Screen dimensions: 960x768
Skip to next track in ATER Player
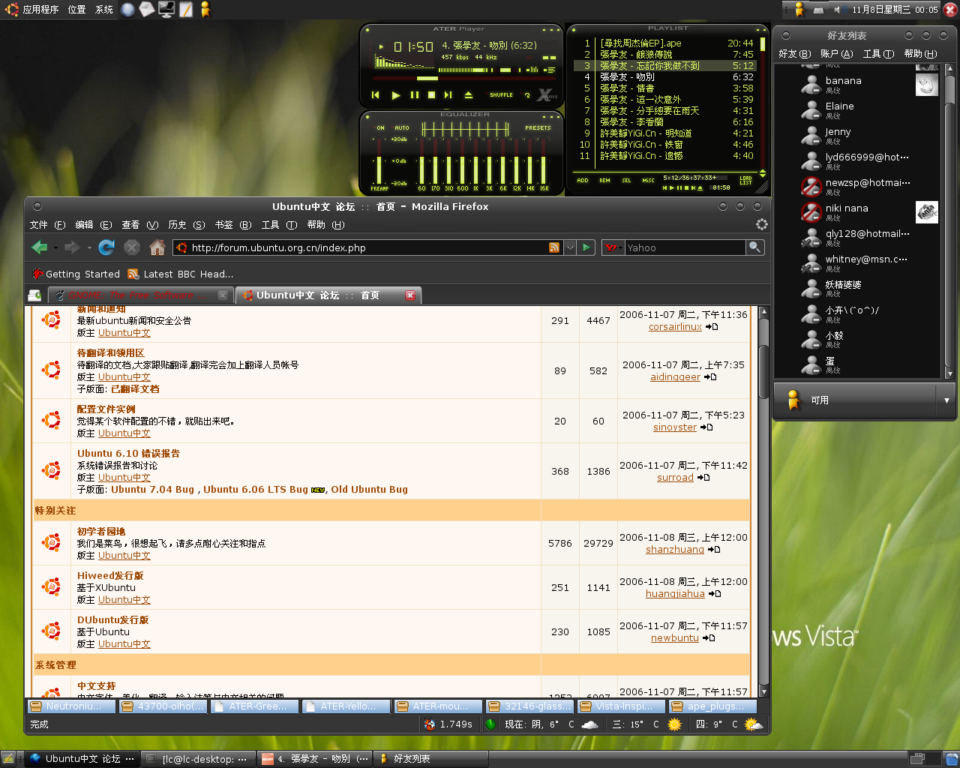(448, 95)
